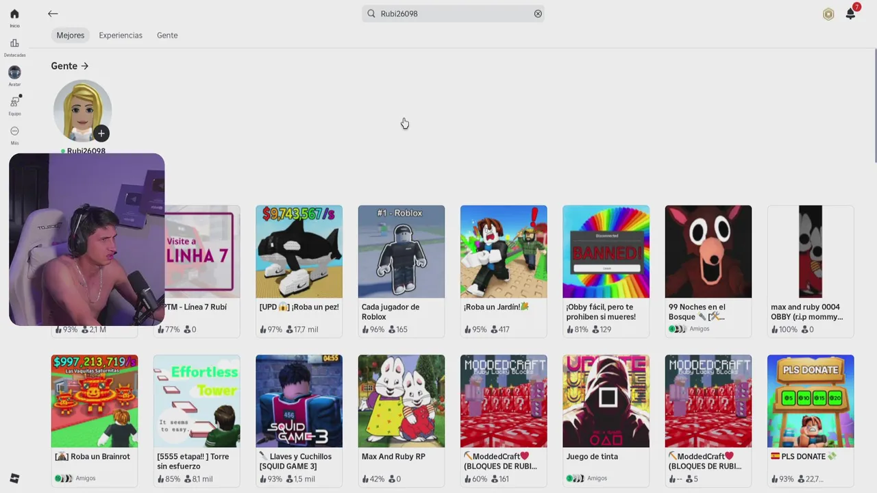Click the 8,1 mil player count under Torre sin esfuerzo

(199, 479)
